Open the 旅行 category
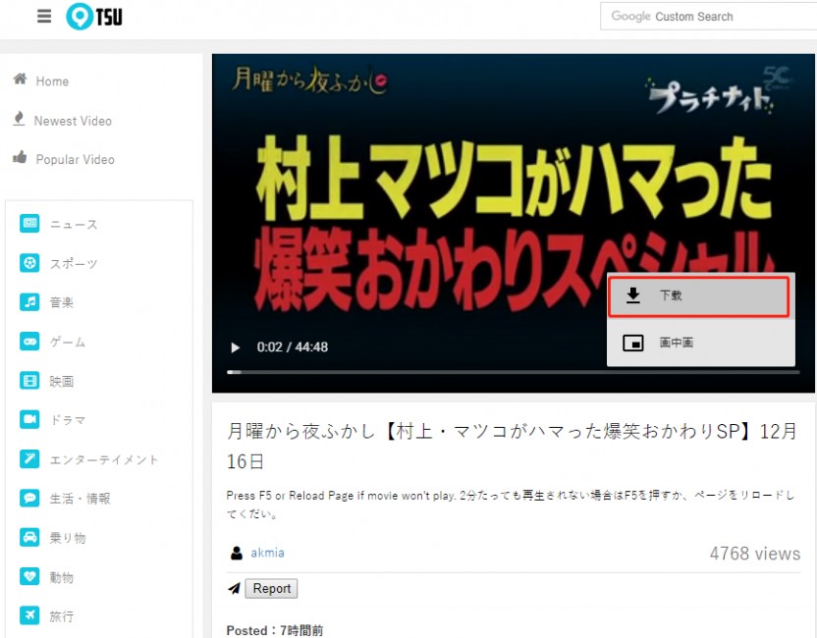Screen dimensions: 817x638 [x=62, y=616]
